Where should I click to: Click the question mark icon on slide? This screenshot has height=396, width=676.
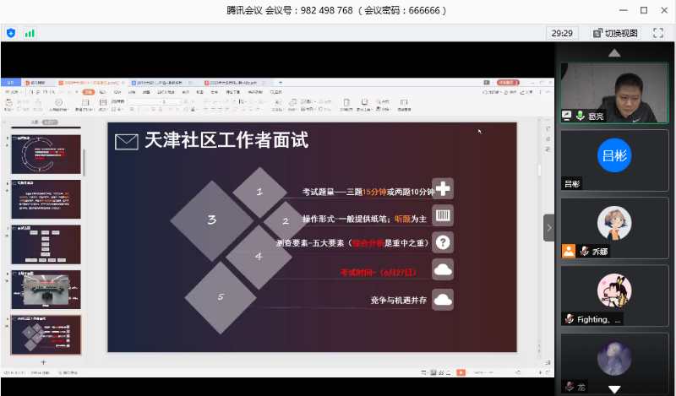443,242
